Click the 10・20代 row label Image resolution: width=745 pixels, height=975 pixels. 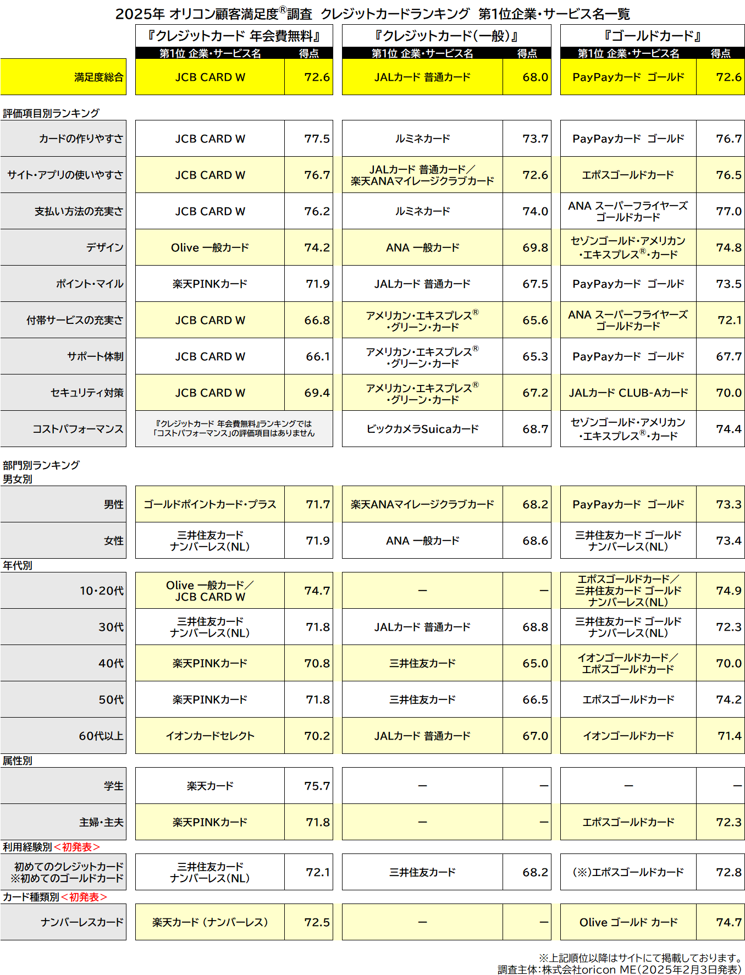point(63,591)
